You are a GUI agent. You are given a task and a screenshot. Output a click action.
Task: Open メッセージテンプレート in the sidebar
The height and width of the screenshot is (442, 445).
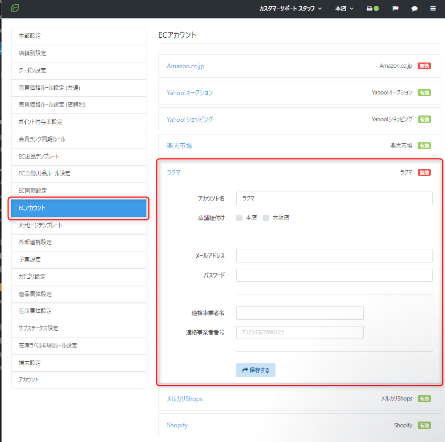tap(79, 225)
